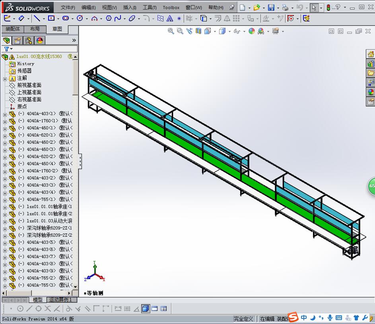
Task: Open the 编辑(E) menu
Action: (x=89, y=8)
